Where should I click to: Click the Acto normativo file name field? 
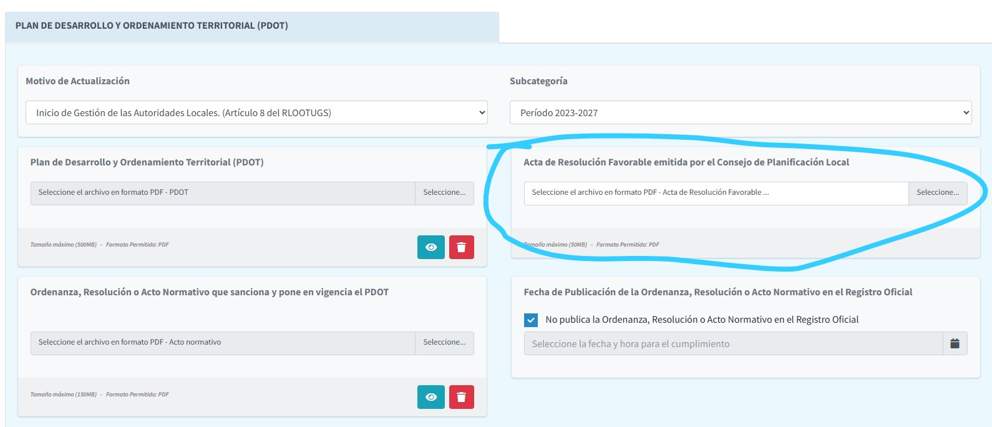(223, 343)
